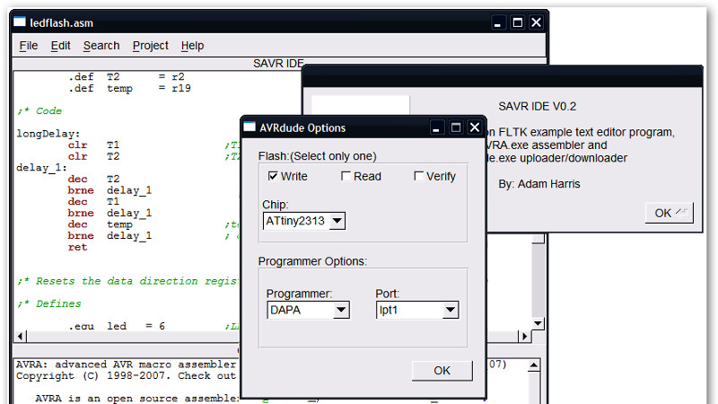
Task: Minimize the AVRdude Options dialog
Action: point(437,127)
